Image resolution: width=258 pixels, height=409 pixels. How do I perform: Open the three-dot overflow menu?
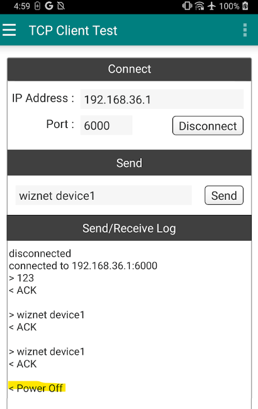click(x=245, y=30)
